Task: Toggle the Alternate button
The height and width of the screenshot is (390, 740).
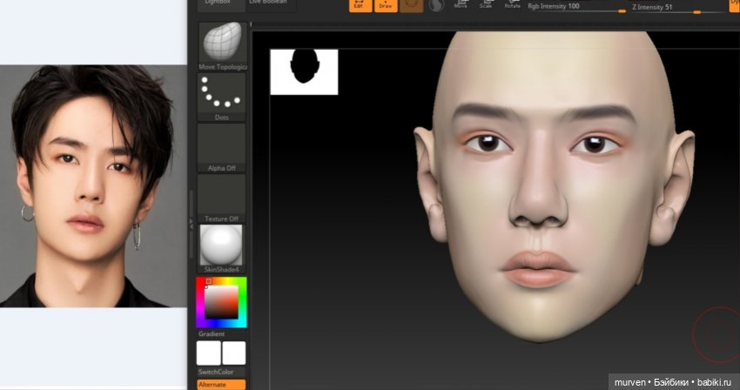Action: [221, 385]
